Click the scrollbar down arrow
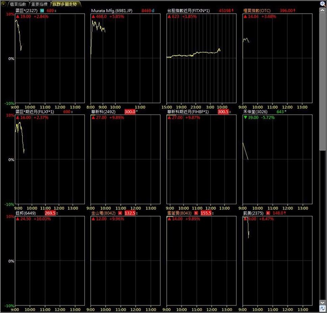The width and height of the screenshot is (327, 313). pyautogui.click(x=322, y=303)
